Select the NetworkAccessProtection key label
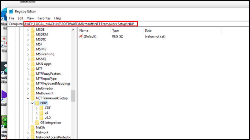The image size is (250, 140). [x=53, y=137]
